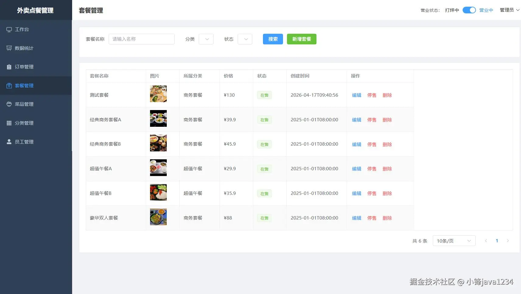521x294 pixels.
Task: Open 工作台 menu item
Action: pyautogui.click(x=36, y=29)
